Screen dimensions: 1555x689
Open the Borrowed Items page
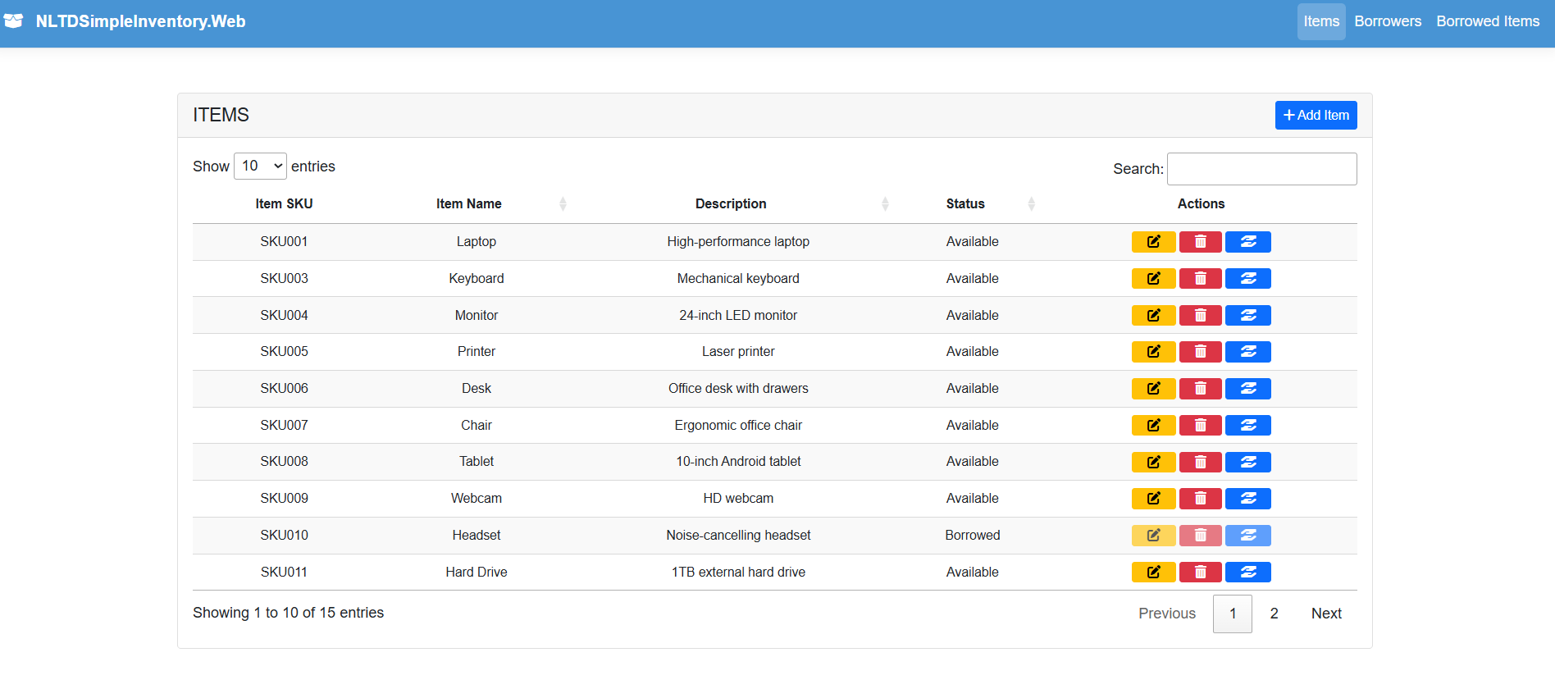(1488, 21)
